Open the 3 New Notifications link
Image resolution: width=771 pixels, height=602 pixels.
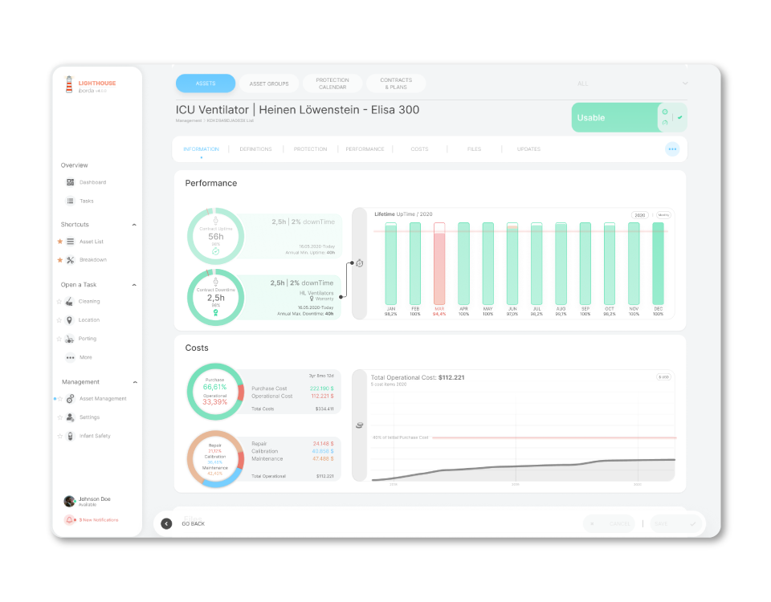tap(99, 520)
